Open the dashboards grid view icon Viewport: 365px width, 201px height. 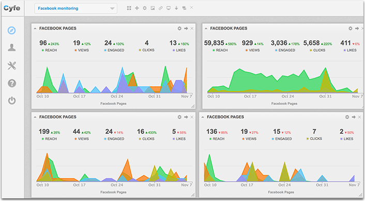(x=129, y=8)
